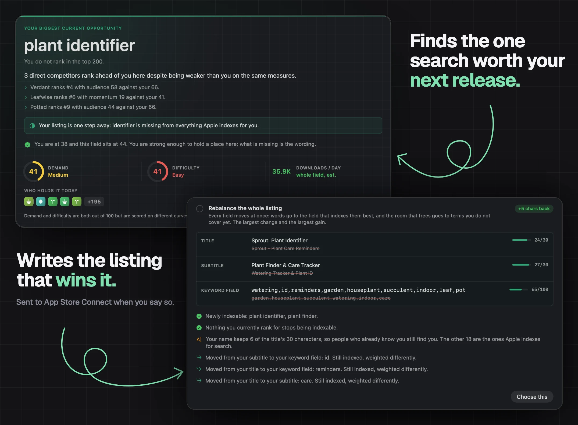
Task: Click the check icon beside 'Nothing you currently rank'
Action: tap(199, 328)
